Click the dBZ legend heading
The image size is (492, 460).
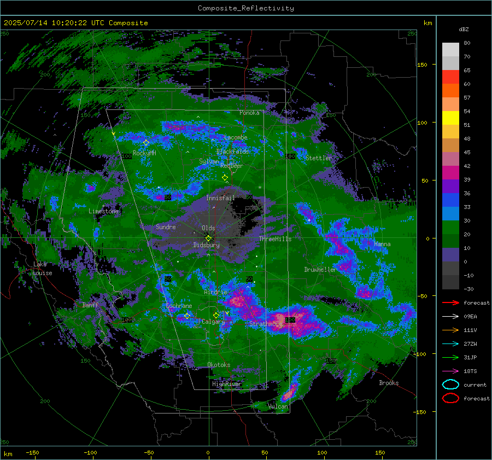point(464,29)
